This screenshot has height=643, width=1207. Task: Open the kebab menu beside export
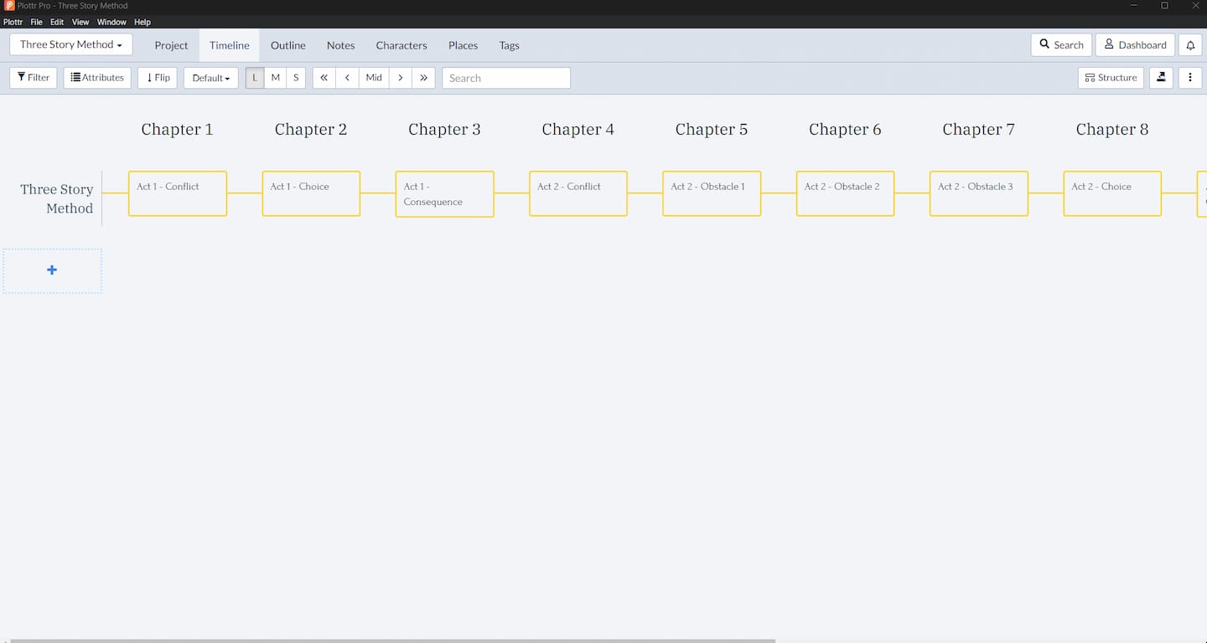(1189, 77)
